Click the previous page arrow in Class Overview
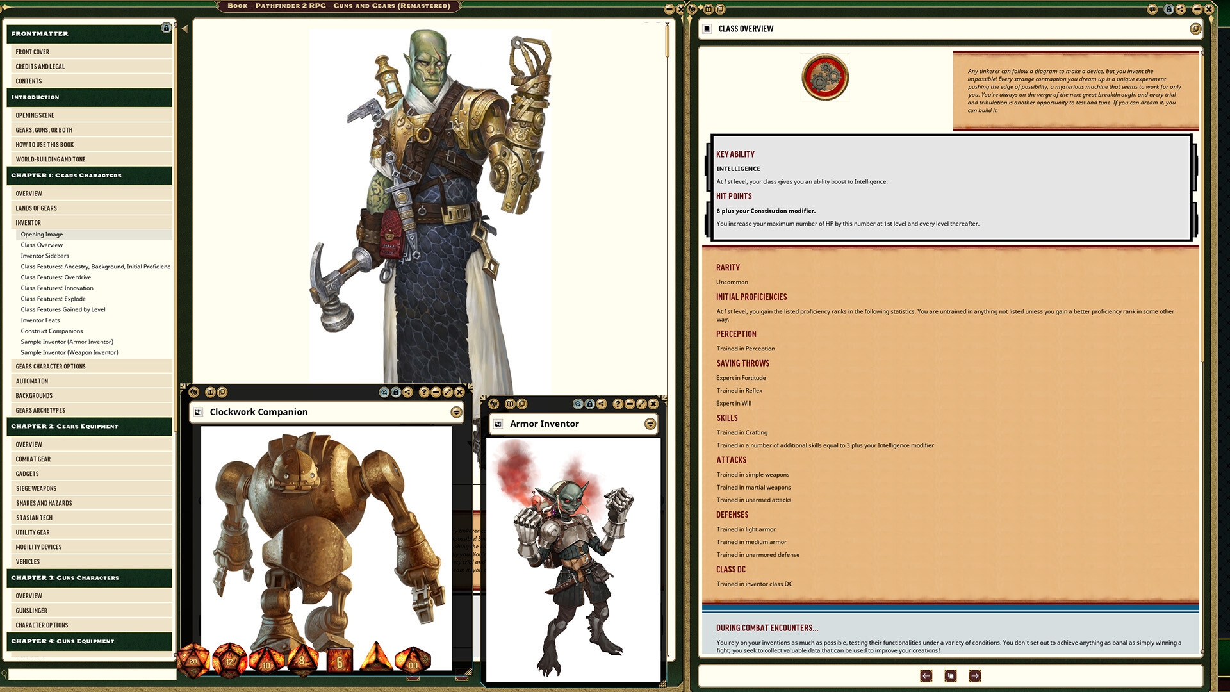The width and height of the screenshot is (1230, 692). tap(926, 675)
